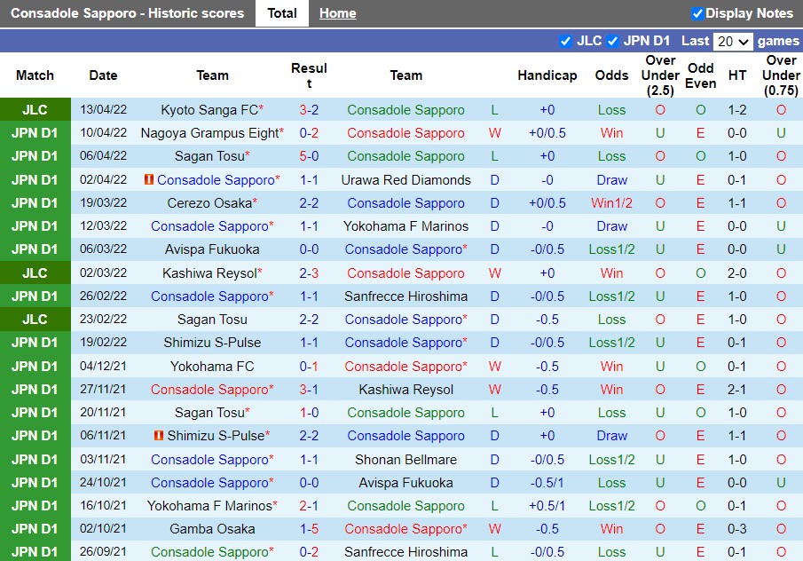Click the JPN D1 badge on the Gamba Osaka row
The width and height of the screenshot is (803, 561).
coord(35,528)
